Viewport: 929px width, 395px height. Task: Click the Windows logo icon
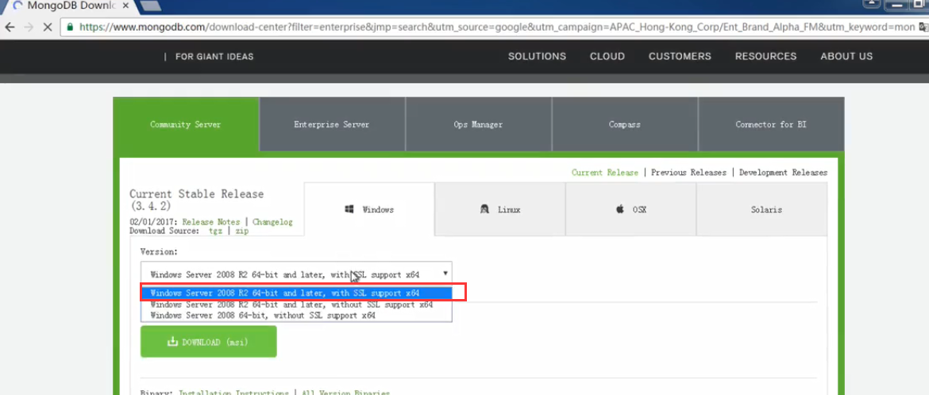349,209
